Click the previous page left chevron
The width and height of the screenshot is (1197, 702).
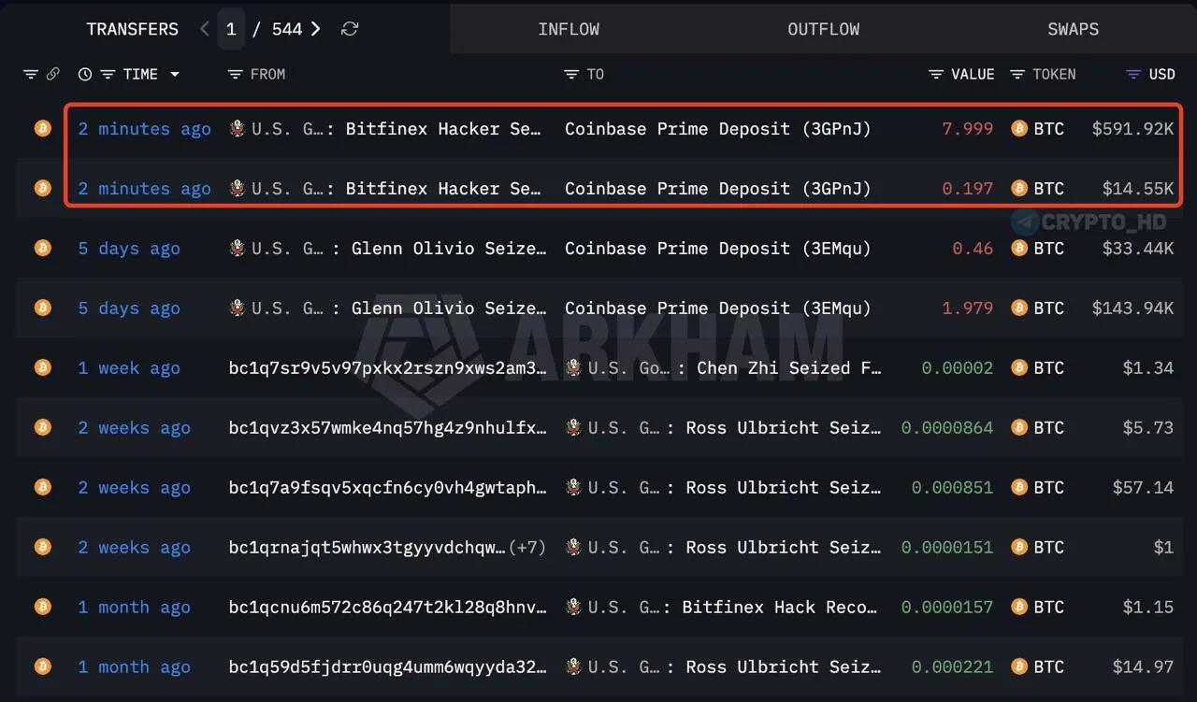204,29
